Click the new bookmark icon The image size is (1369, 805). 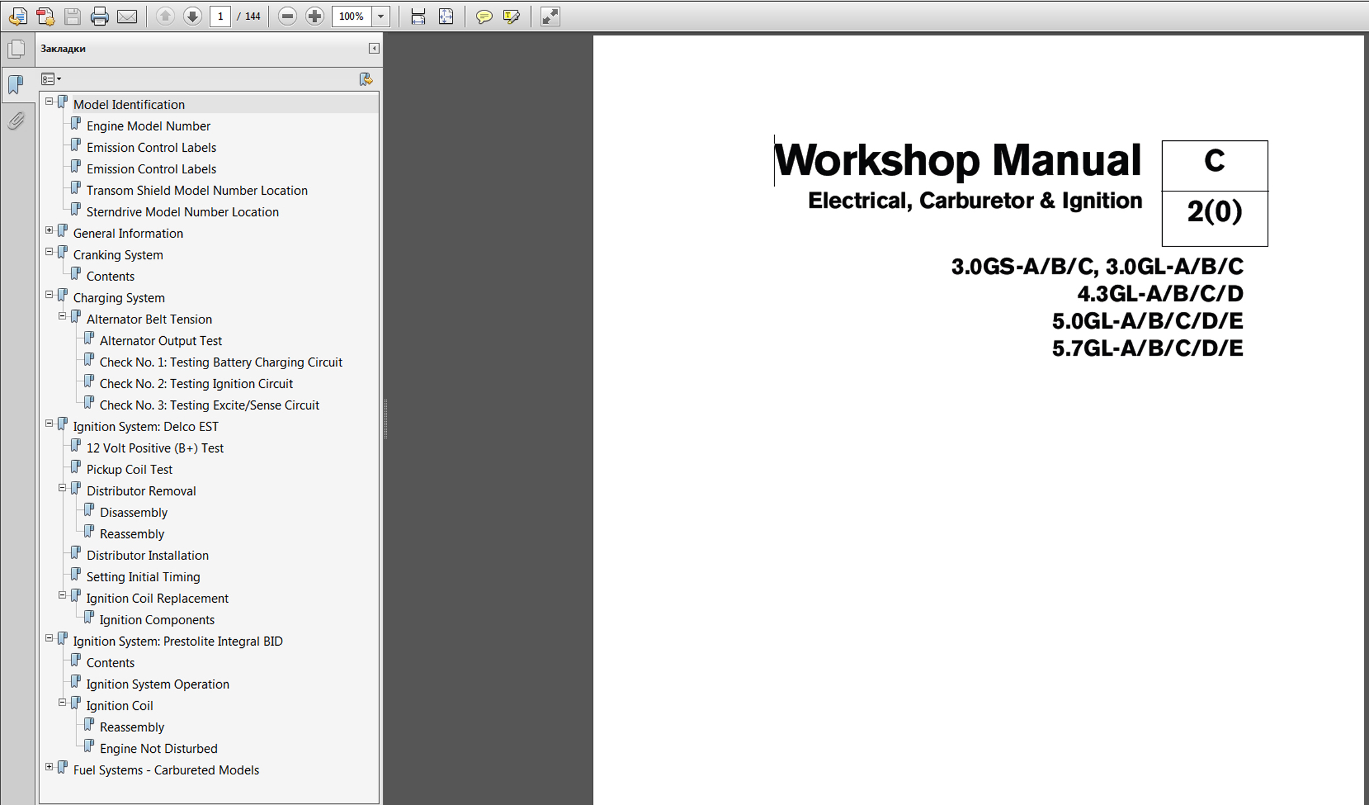pos(366,79)
